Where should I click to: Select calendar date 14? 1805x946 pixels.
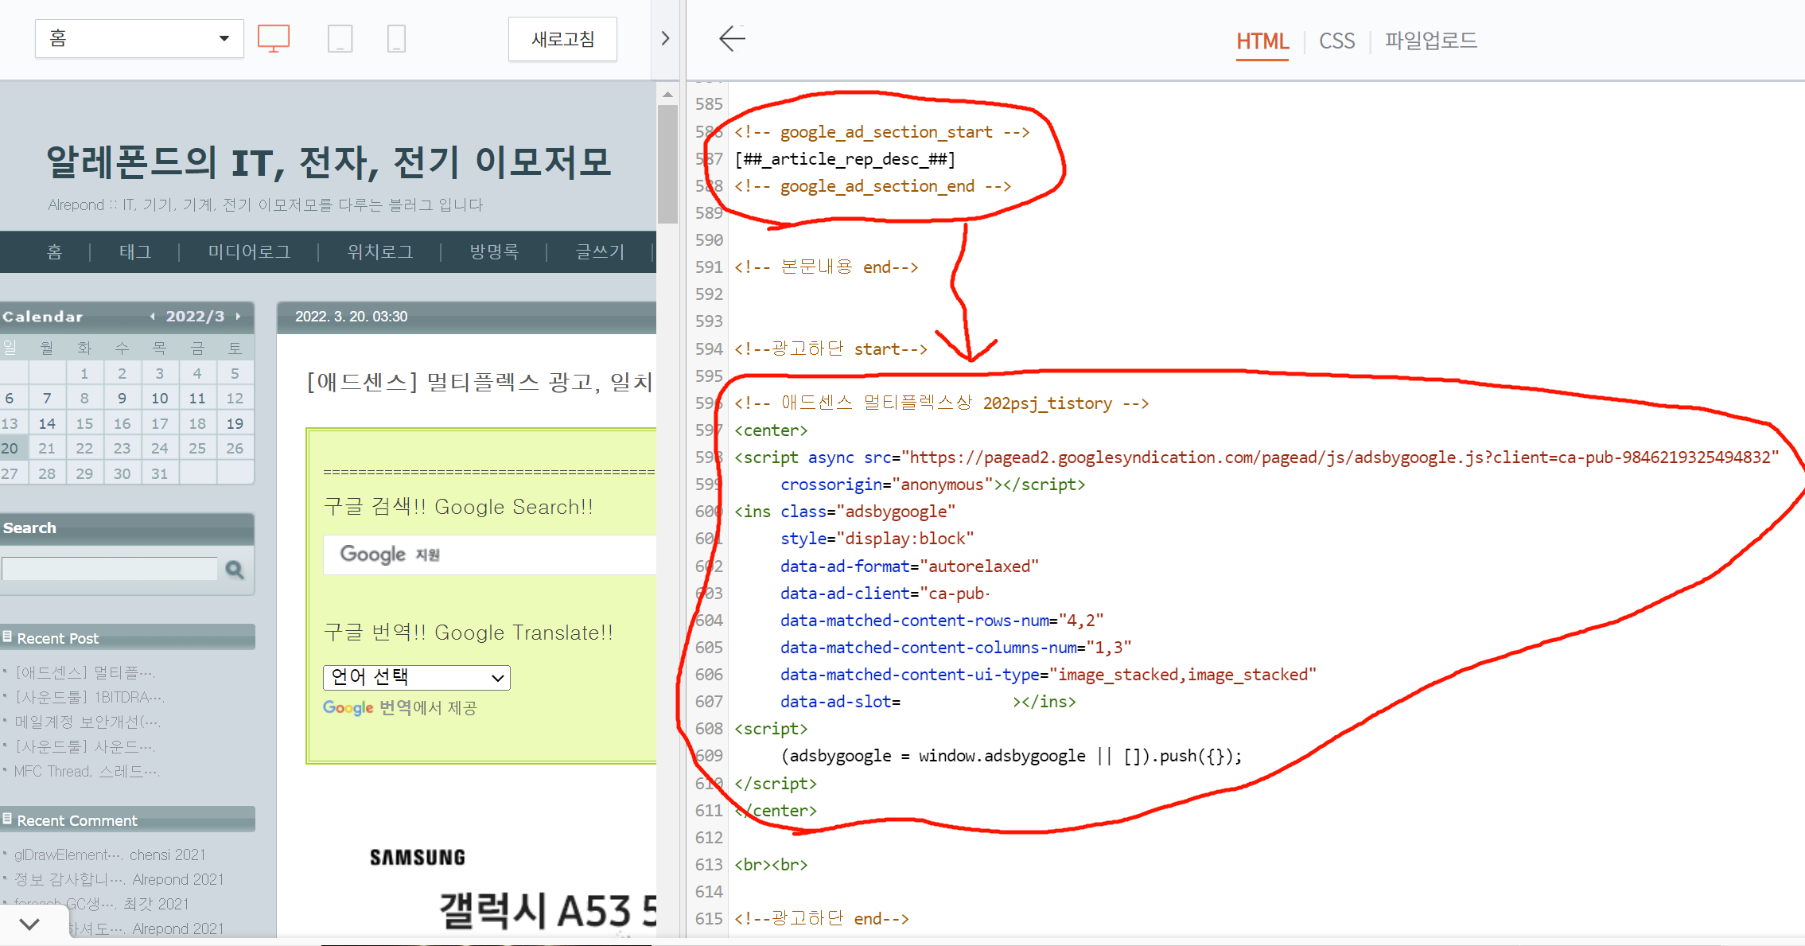pyautogui.click(x=47, y=423)
